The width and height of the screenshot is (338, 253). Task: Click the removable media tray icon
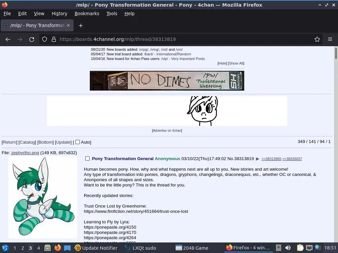279,248
